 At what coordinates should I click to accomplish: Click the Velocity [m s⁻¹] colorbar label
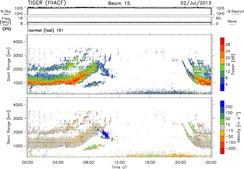click(x=239, y=127)
